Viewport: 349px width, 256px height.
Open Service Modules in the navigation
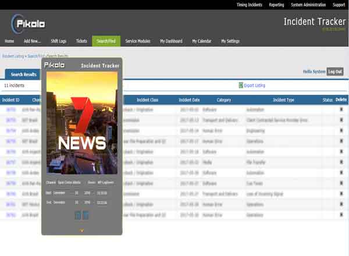point(138,41)
